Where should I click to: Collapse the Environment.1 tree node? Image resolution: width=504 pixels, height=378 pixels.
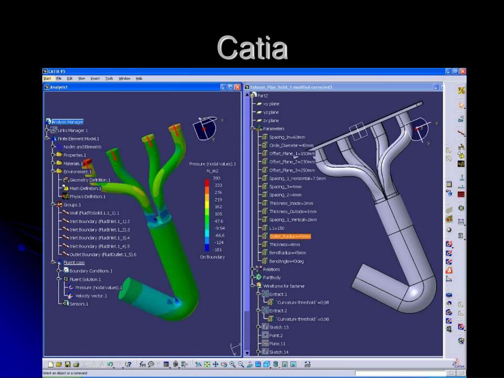(53, 172)
